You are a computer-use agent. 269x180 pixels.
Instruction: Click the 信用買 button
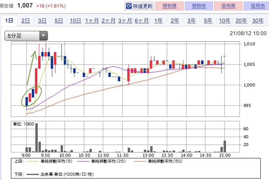coord(228,6)
